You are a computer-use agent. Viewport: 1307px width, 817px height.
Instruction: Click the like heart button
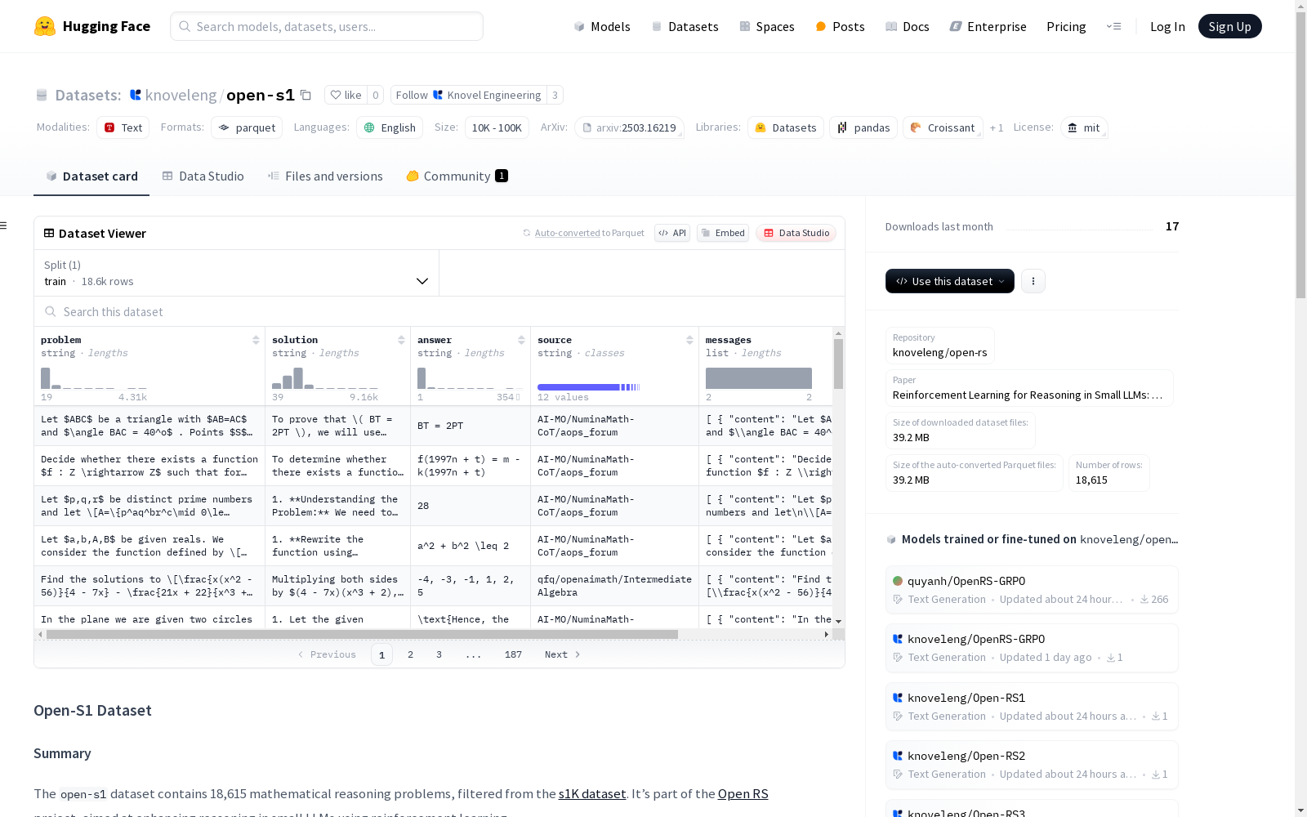point(346,95)
